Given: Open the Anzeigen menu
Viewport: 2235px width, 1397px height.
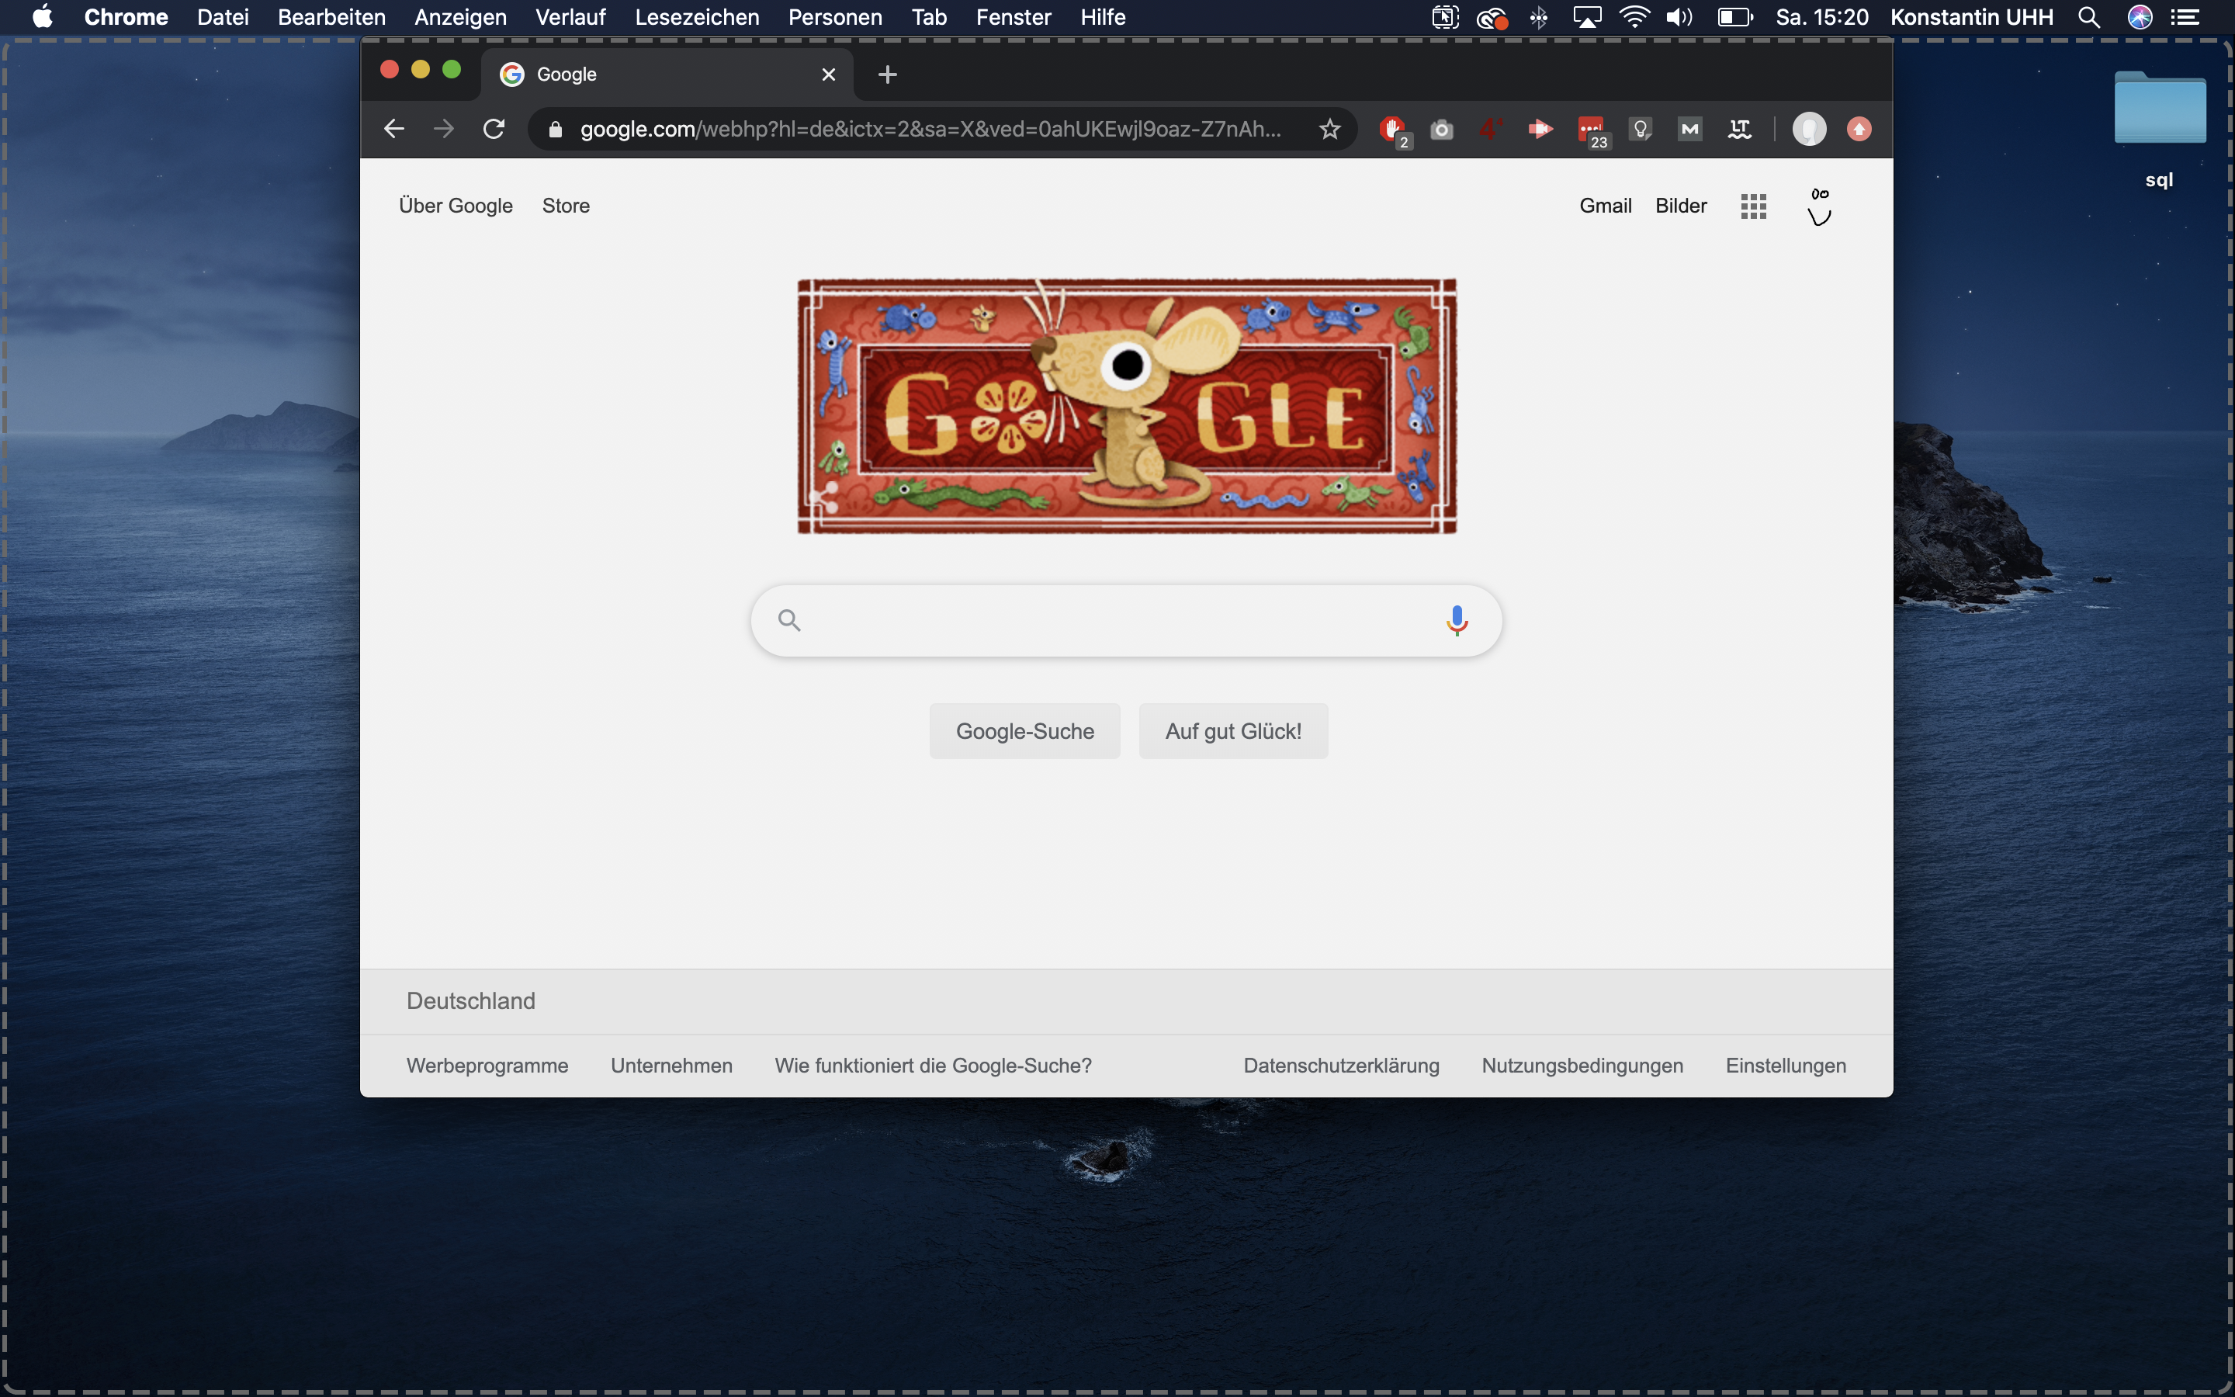Looking at the screenshot, I should coord(460,18).
